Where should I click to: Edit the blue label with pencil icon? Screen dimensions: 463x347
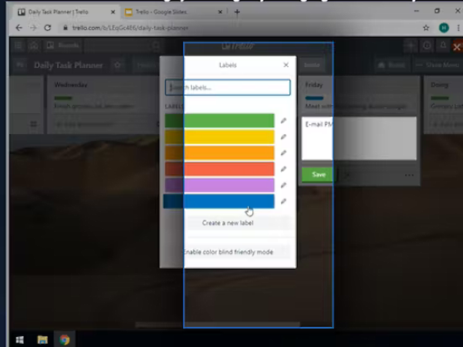(283, 201)
